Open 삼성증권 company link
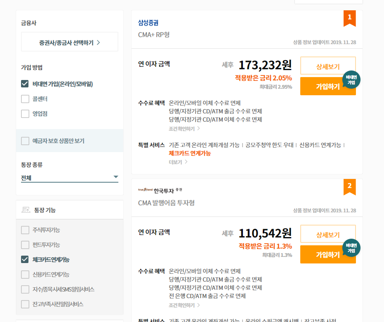The height and width of the screenshot is (322, 384). tap(148, 23)
